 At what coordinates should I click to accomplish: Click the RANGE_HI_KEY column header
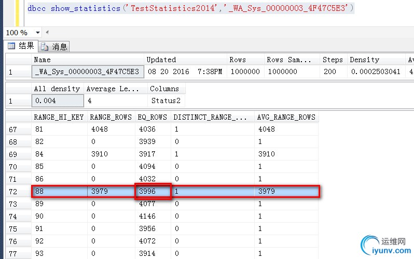(x=59, y=117)
